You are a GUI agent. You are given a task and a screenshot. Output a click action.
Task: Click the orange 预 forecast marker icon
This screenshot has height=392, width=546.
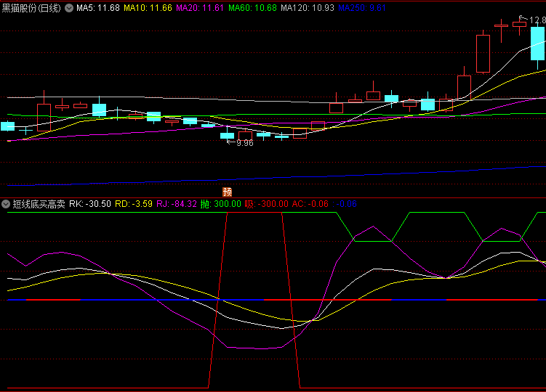[x=227, y=192]
